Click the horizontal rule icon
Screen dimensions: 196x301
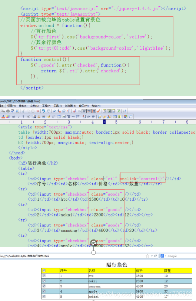tap(43, 117)
